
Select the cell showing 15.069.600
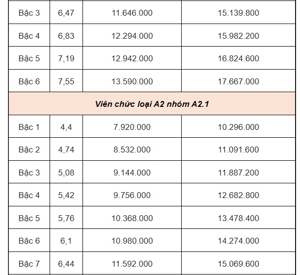point(238,264)
